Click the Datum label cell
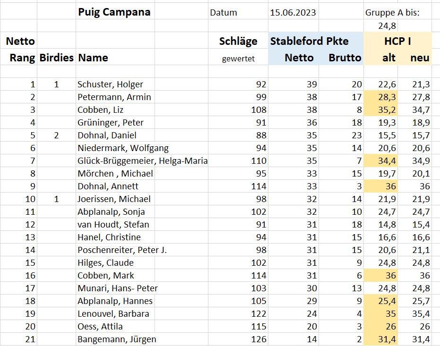 pyautogui.click(x=224, y=13)
